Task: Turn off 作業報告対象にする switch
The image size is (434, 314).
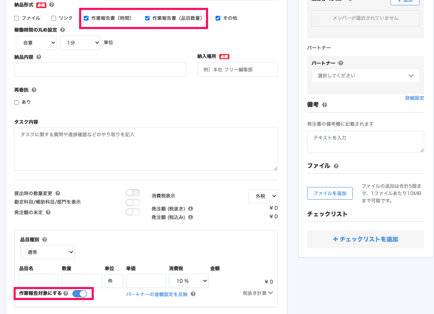Action: point(80,294)
